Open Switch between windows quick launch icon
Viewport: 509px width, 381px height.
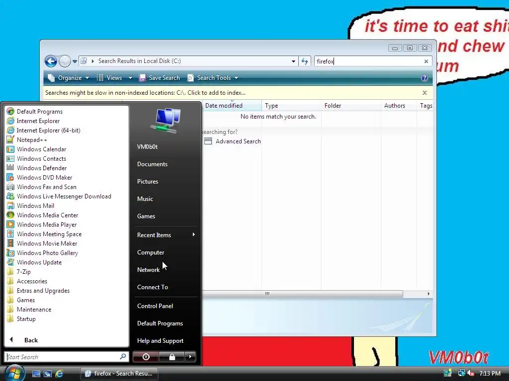pos(48,374)
